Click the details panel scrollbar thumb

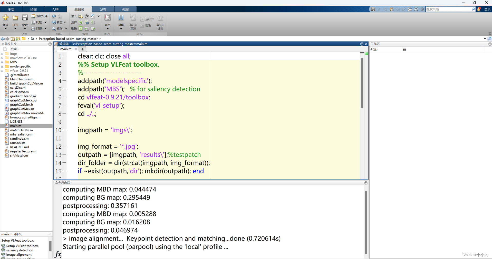click(50, 246)
